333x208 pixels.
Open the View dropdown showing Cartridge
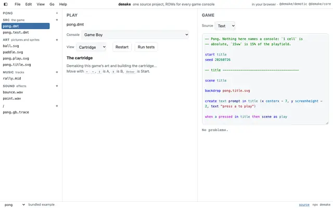[92, 47]
